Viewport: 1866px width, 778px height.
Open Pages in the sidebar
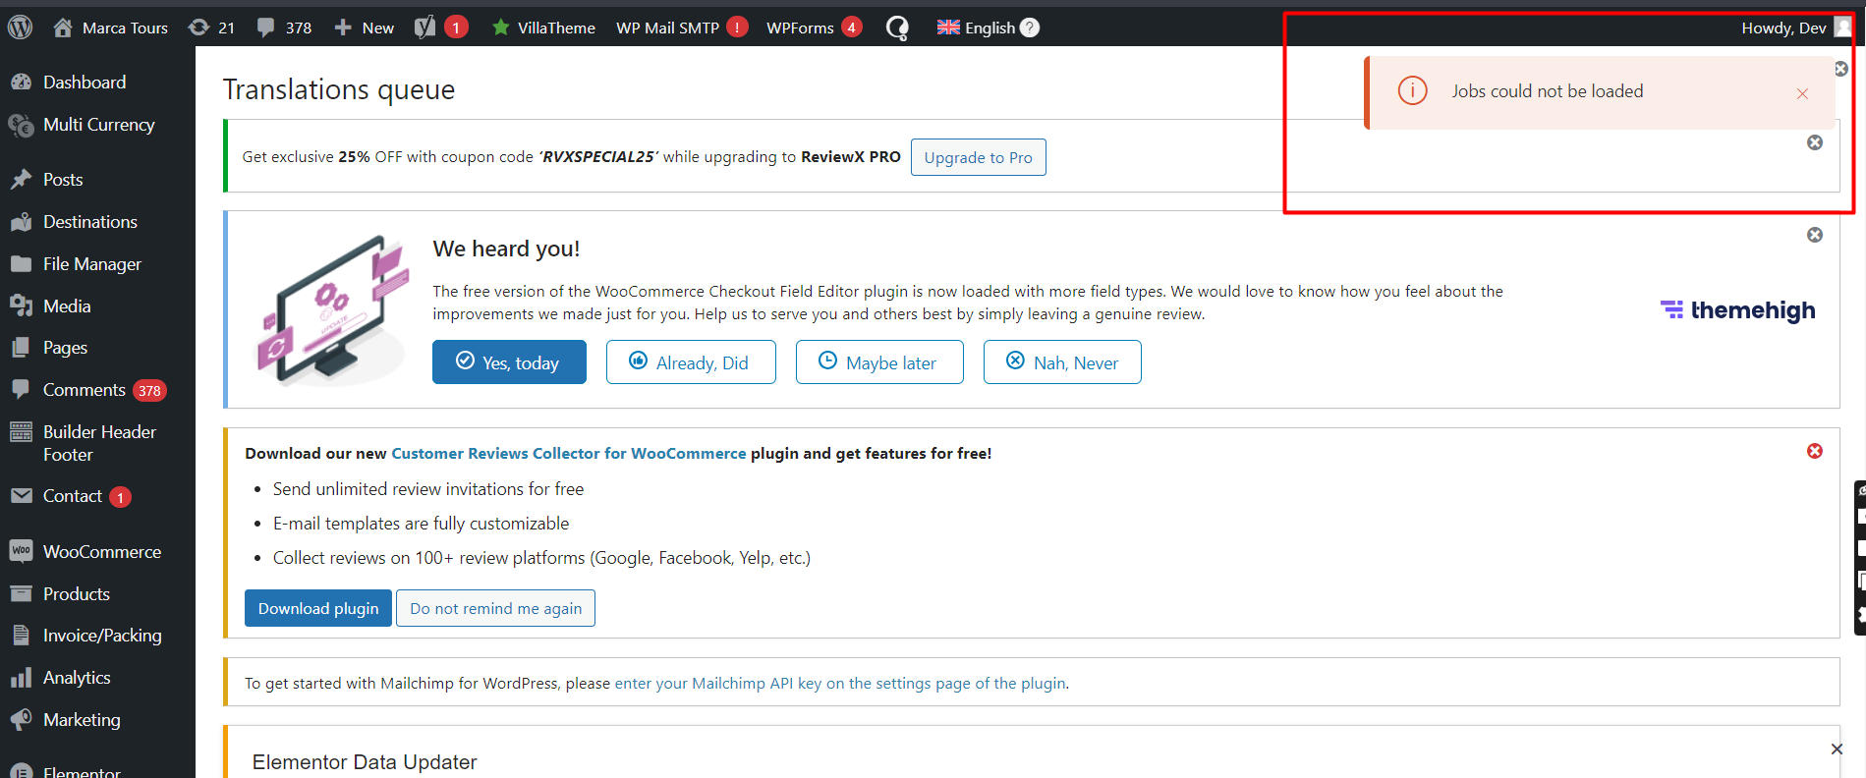point(65,348)
